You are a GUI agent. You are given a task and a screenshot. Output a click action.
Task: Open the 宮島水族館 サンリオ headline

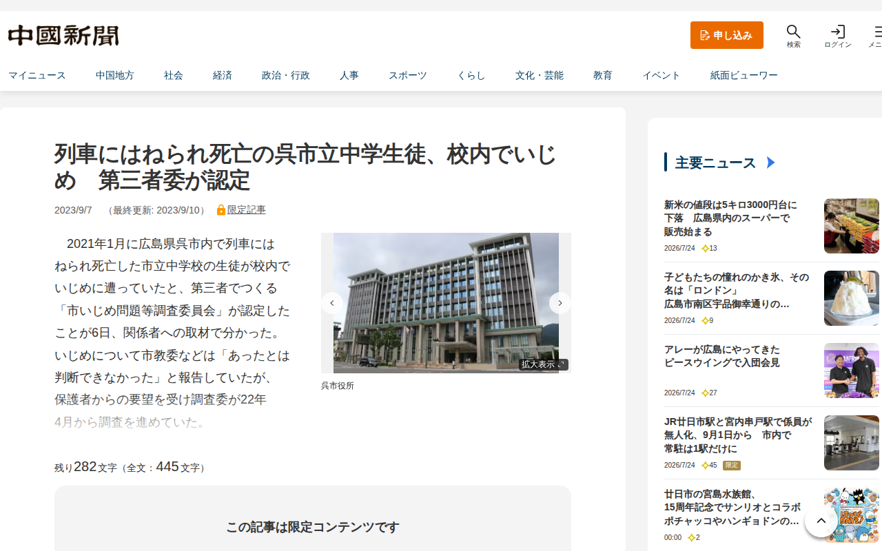[732, 508]
